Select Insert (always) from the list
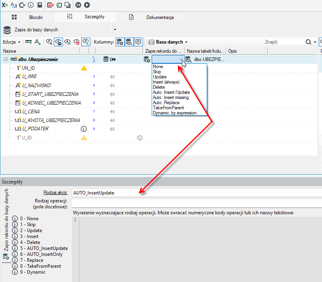This screenshot has height=282, width=322. [166, 82]
